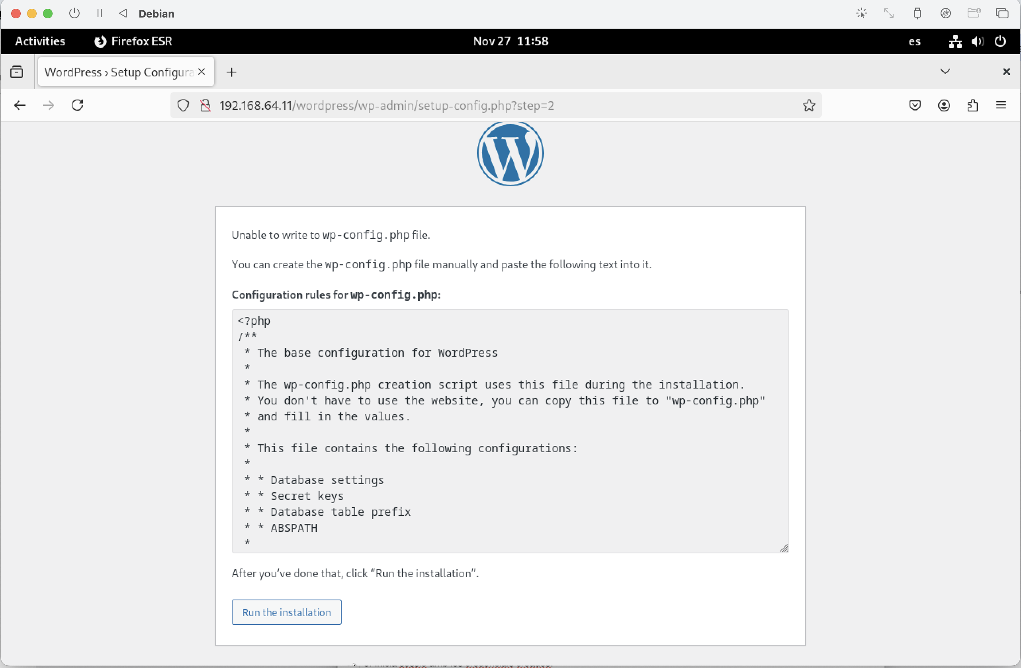Viewport: 1021px width, 668px height.
Task: Click the VM power button in Debian window toolbar
Action: [x=74, y=13]
